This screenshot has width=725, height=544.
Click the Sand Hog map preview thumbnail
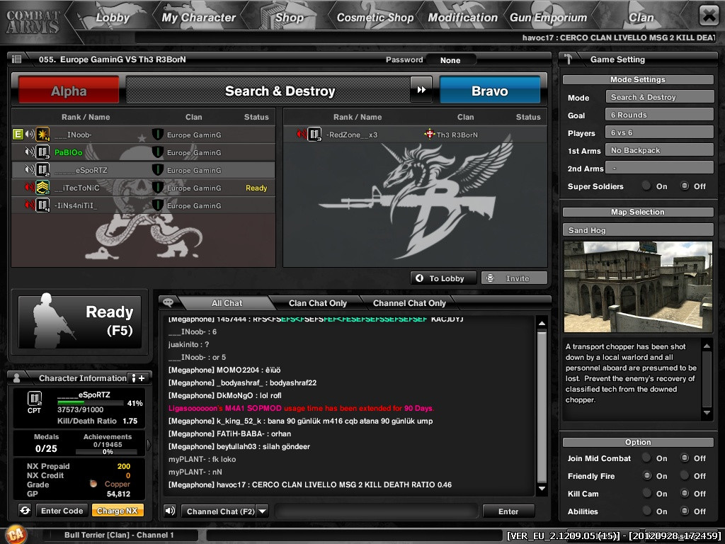tap(638, 287)
